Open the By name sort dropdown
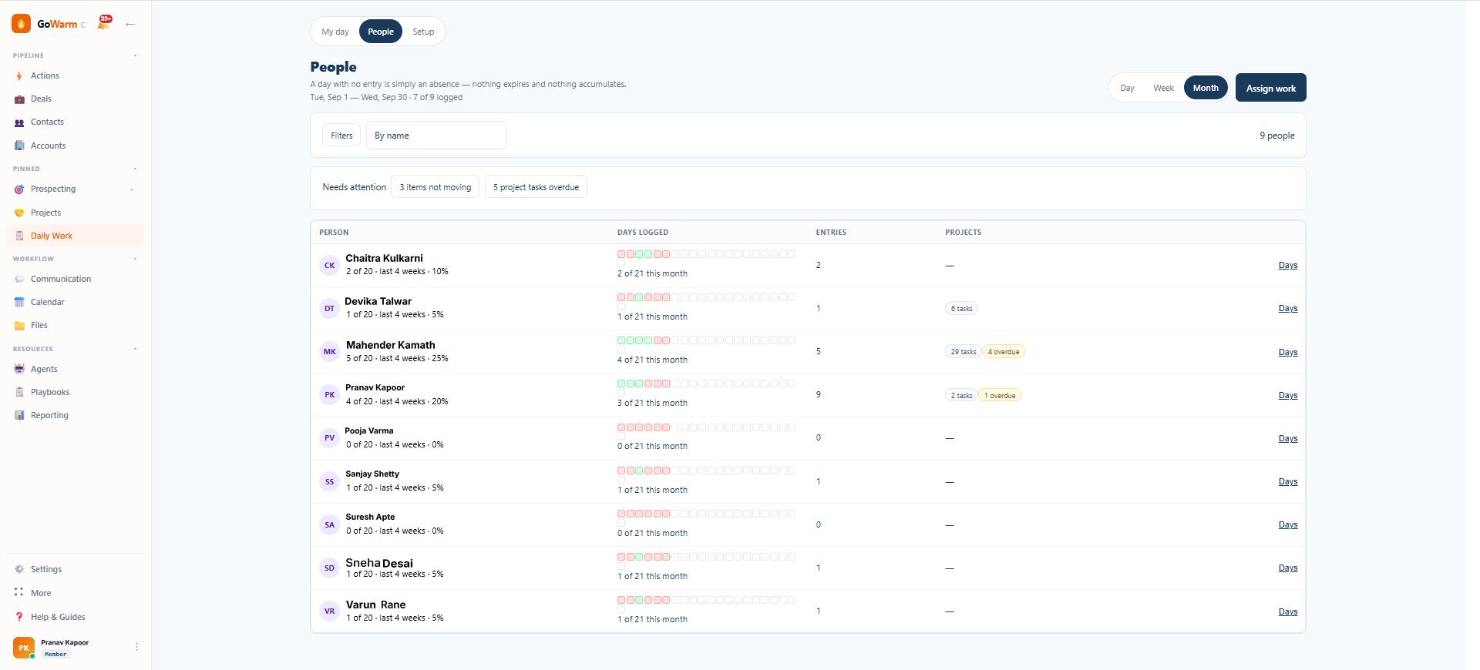 click(x=436, y=136)
